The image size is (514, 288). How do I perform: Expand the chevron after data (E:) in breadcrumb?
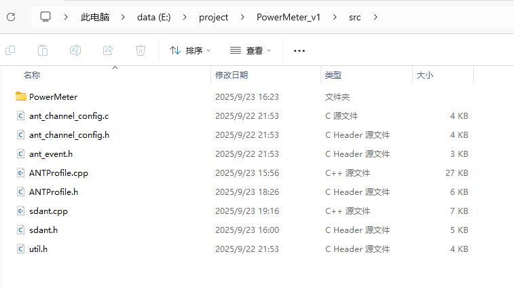[185, 17]
